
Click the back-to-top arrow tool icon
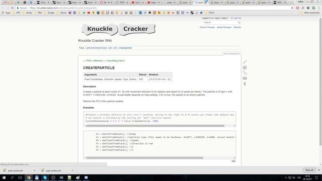(x=245, y=84)
